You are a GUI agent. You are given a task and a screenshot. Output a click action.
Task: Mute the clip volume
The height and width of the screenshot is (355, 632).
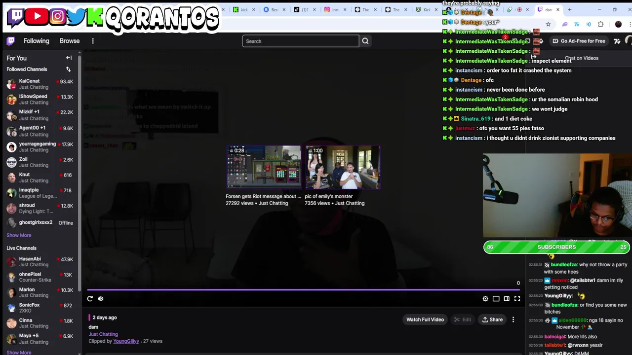tap(100, 298)
